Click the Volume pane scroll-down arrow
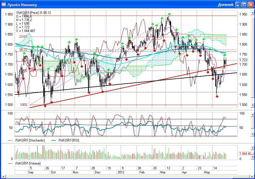 pos(253,157)
